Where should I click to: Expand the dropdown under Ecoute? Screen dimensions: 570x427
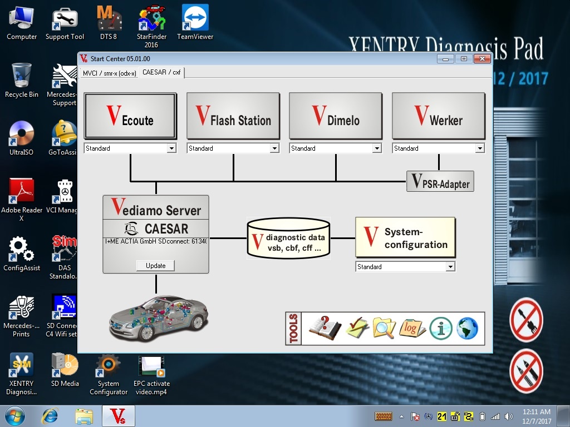171,148
